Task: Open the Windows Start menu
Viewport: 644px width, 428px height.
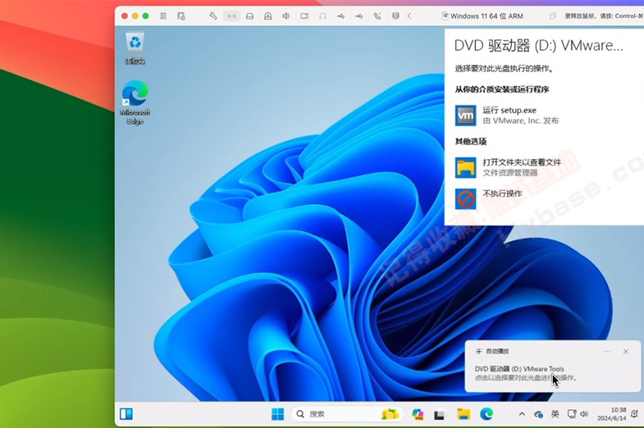Action: click(277, 414)
